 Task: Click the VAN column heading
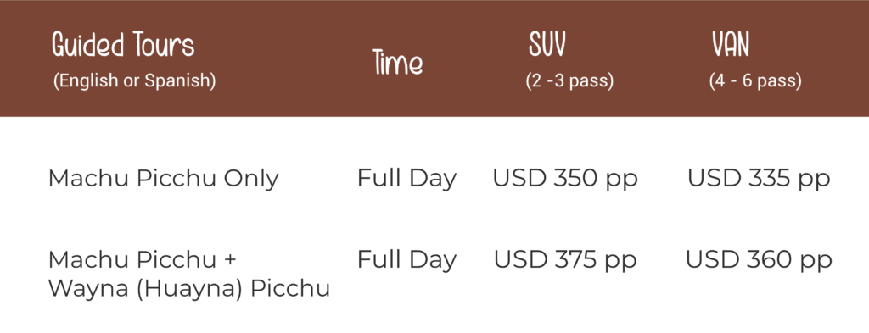click(x=731, y=44)
